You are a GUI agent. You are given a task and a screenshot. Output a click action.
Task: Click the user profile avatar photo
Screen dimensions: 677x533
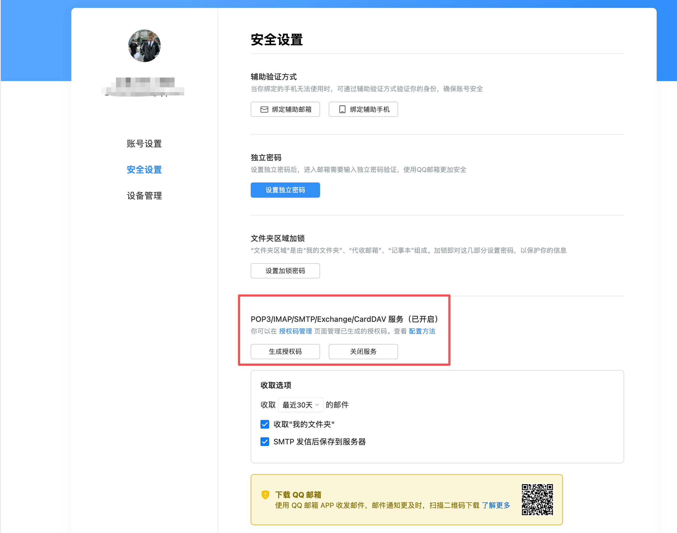click(x=144, y=46)
